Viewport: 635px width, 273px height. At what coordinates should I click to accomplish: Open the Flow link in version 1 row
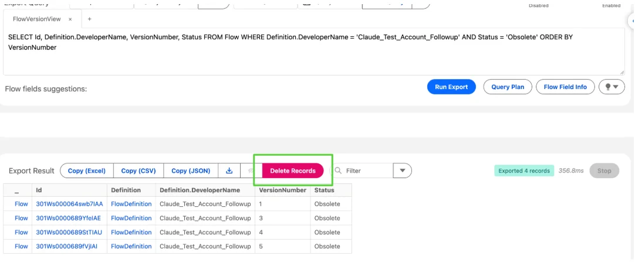pyautogui.click(x=21, y=204)
